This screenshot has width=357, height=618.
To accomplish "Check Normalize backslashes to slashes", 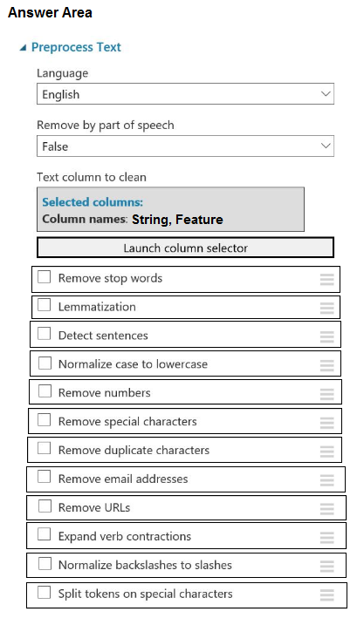I will coord(45,564).
